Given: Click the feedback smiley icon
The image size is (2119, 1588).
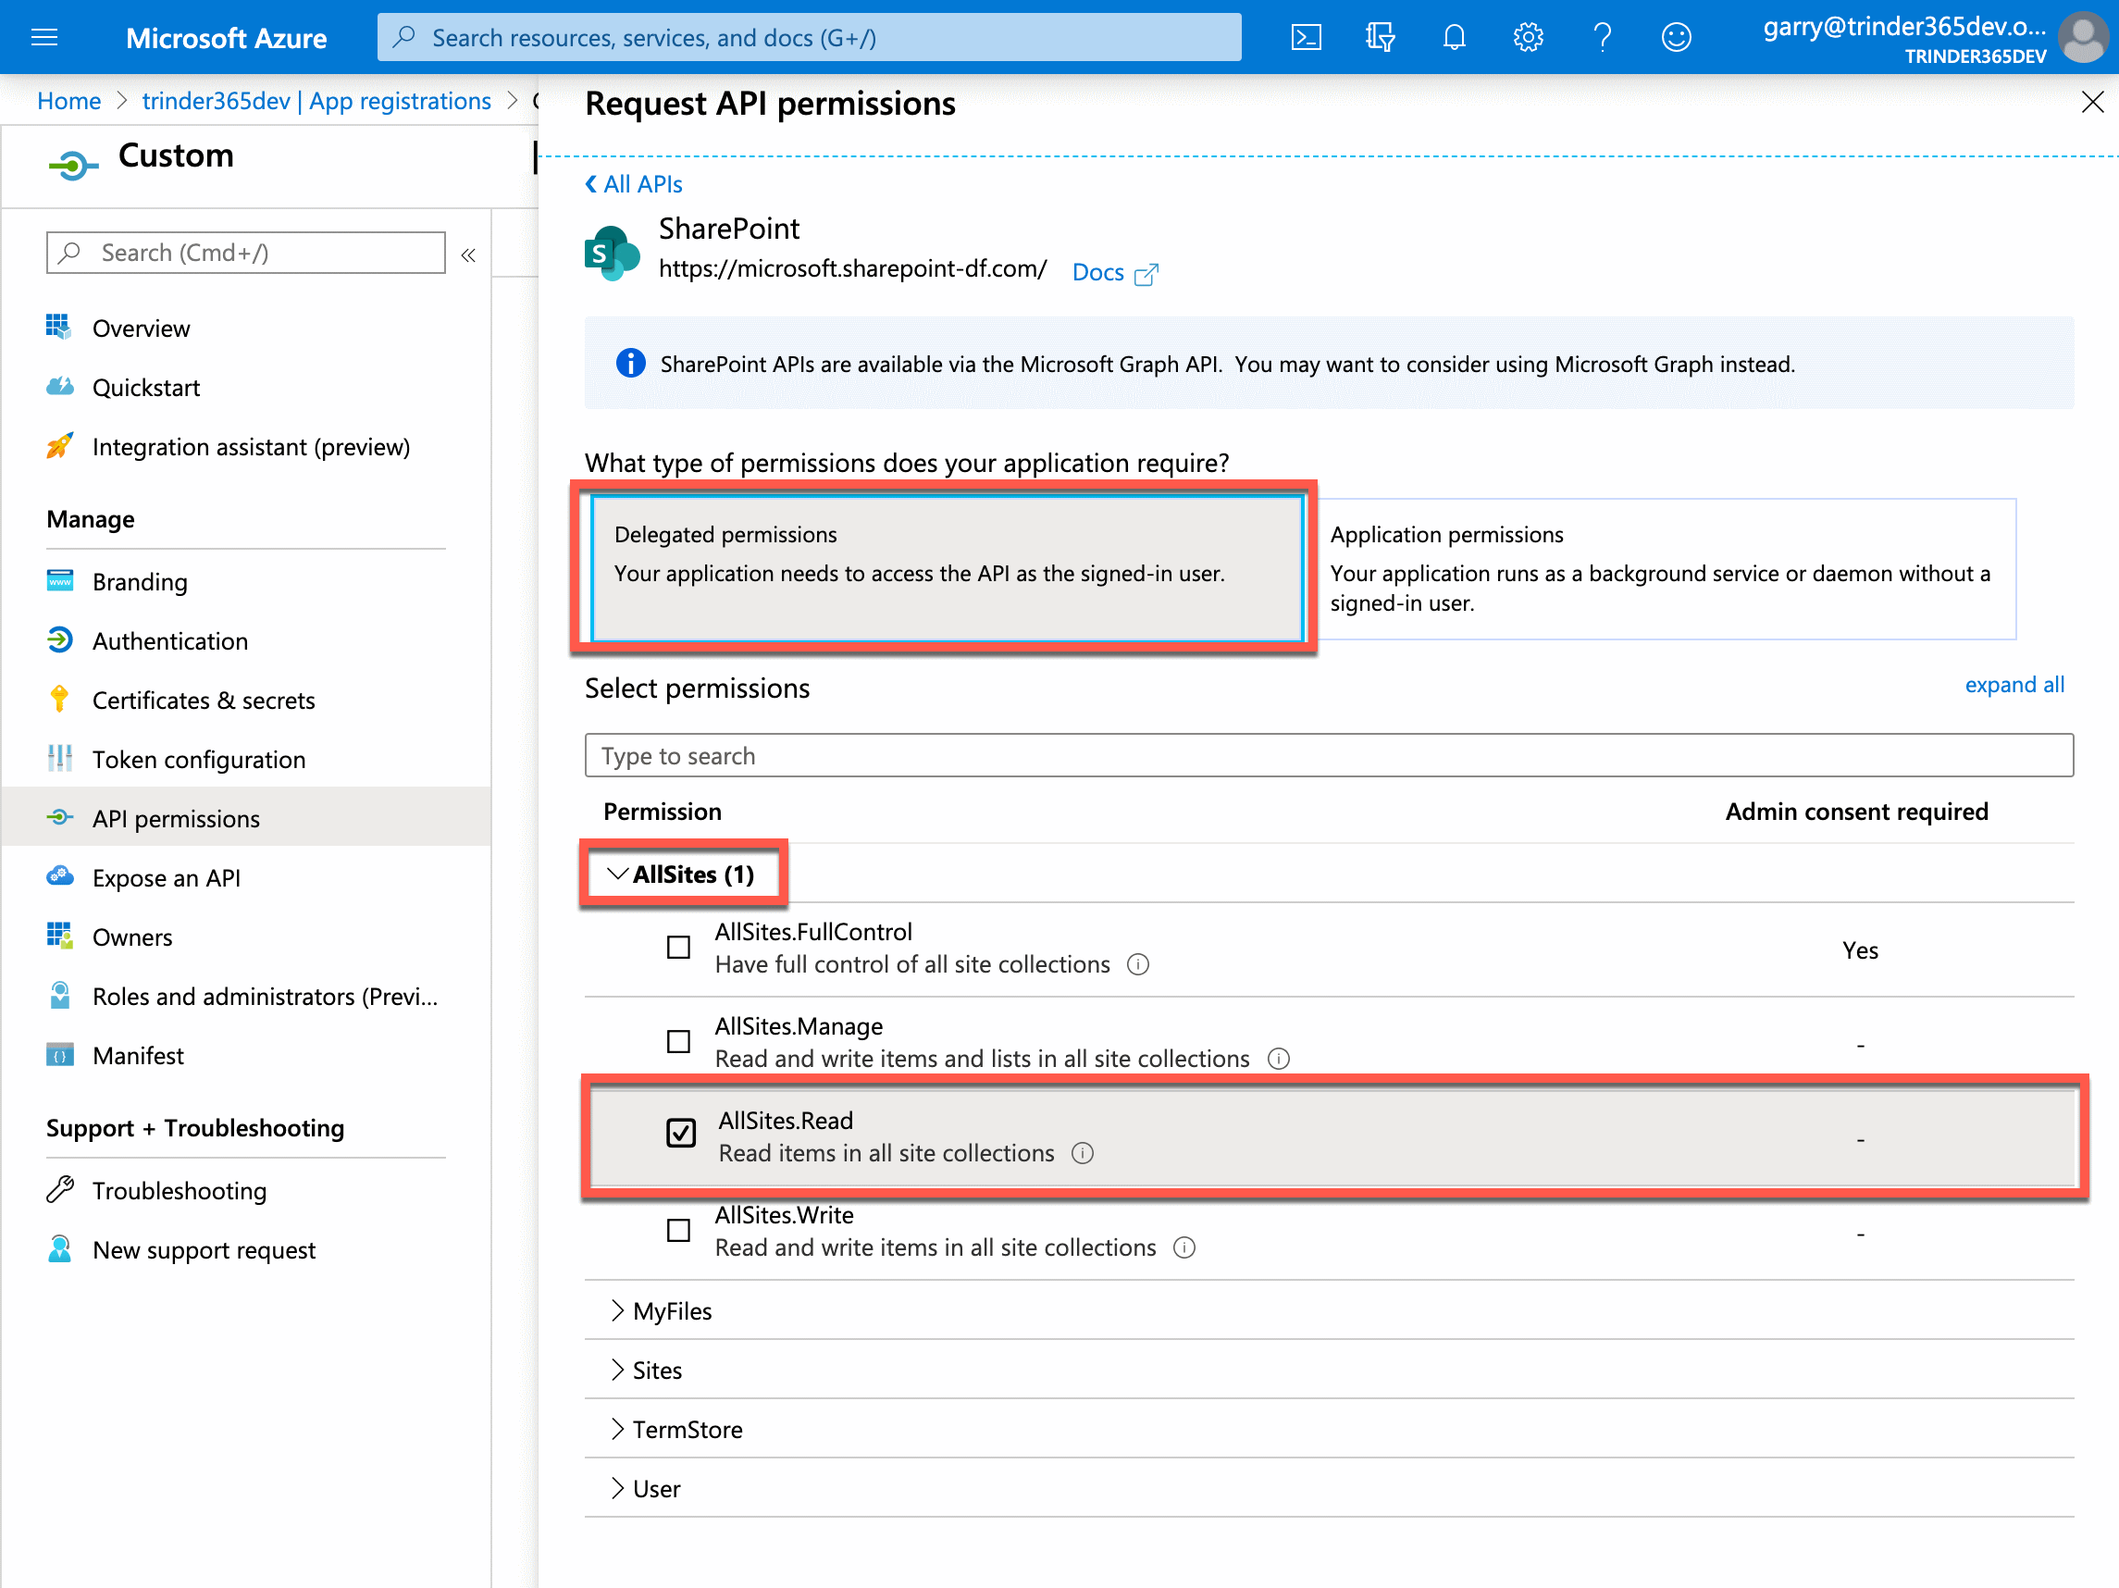Looking at the screenshot, I should (x=1677, y=37).
